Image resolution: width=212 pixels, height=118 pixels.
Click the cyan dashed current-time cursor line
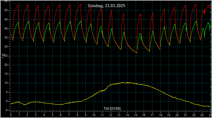[x=211, y=57]
